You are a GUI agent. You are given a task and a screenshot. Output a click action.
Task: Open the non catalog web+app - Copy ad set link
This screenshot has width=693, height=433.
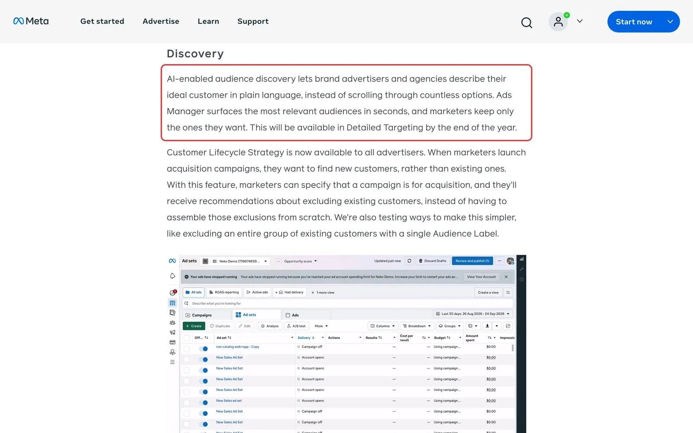pos(237,347)
